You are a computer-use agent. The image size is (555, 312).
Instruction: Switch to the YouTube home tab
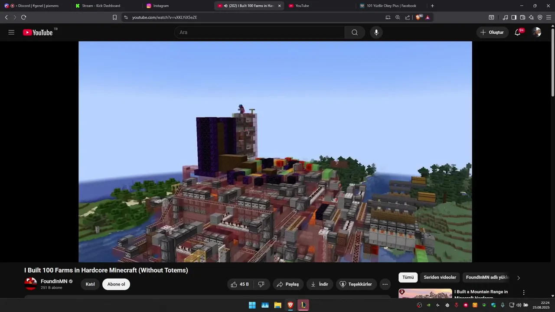(320, 6)
